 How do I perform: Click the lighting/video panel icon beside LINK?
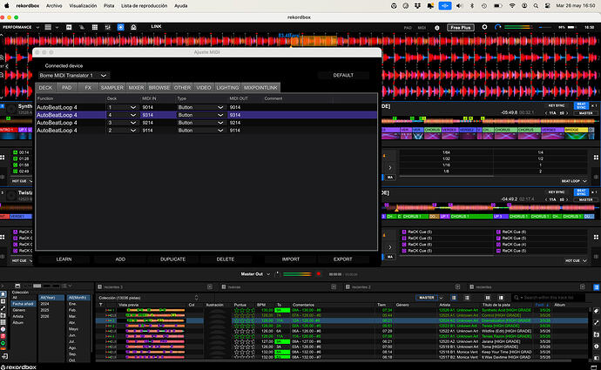click(x=133, y=27)
